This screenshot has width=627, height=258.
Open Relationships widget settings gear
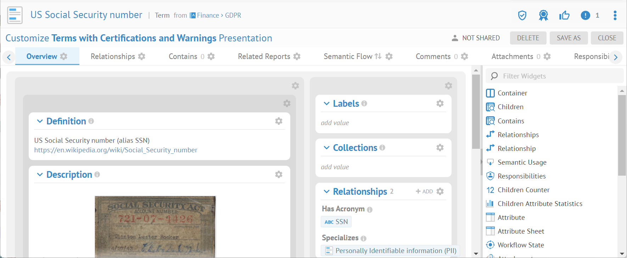(440, 192)
